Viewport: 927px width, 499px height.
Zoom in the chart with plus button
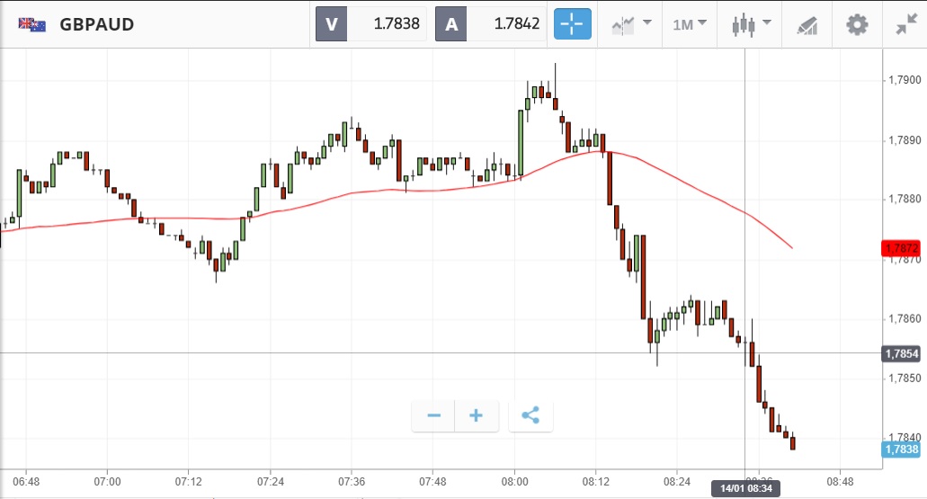[477, 415]
